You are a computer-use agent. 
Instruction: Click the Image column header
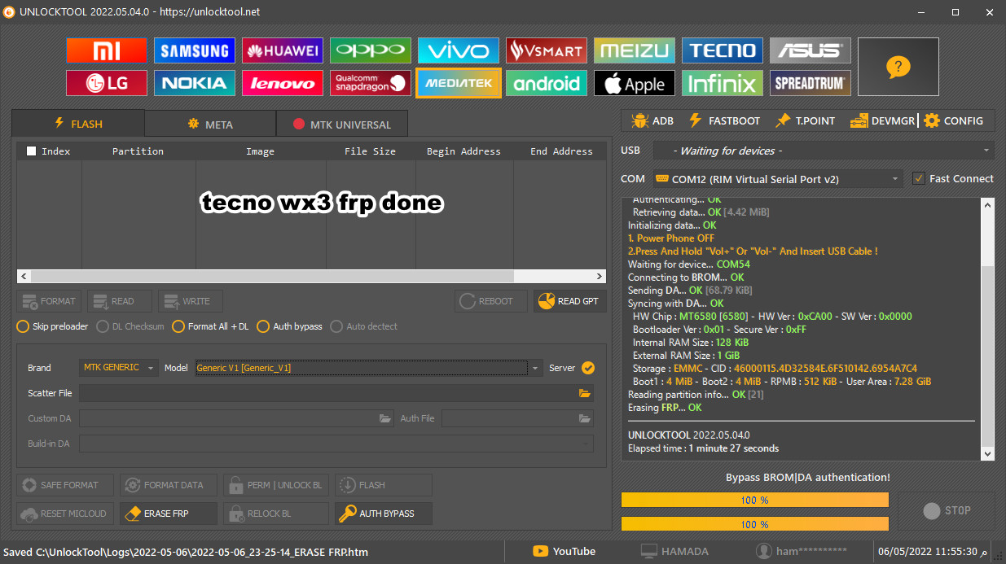click(260, 151)
